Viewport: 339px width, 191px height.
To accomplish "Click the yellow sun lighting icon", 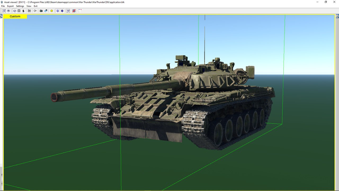I will coord(52,11).
